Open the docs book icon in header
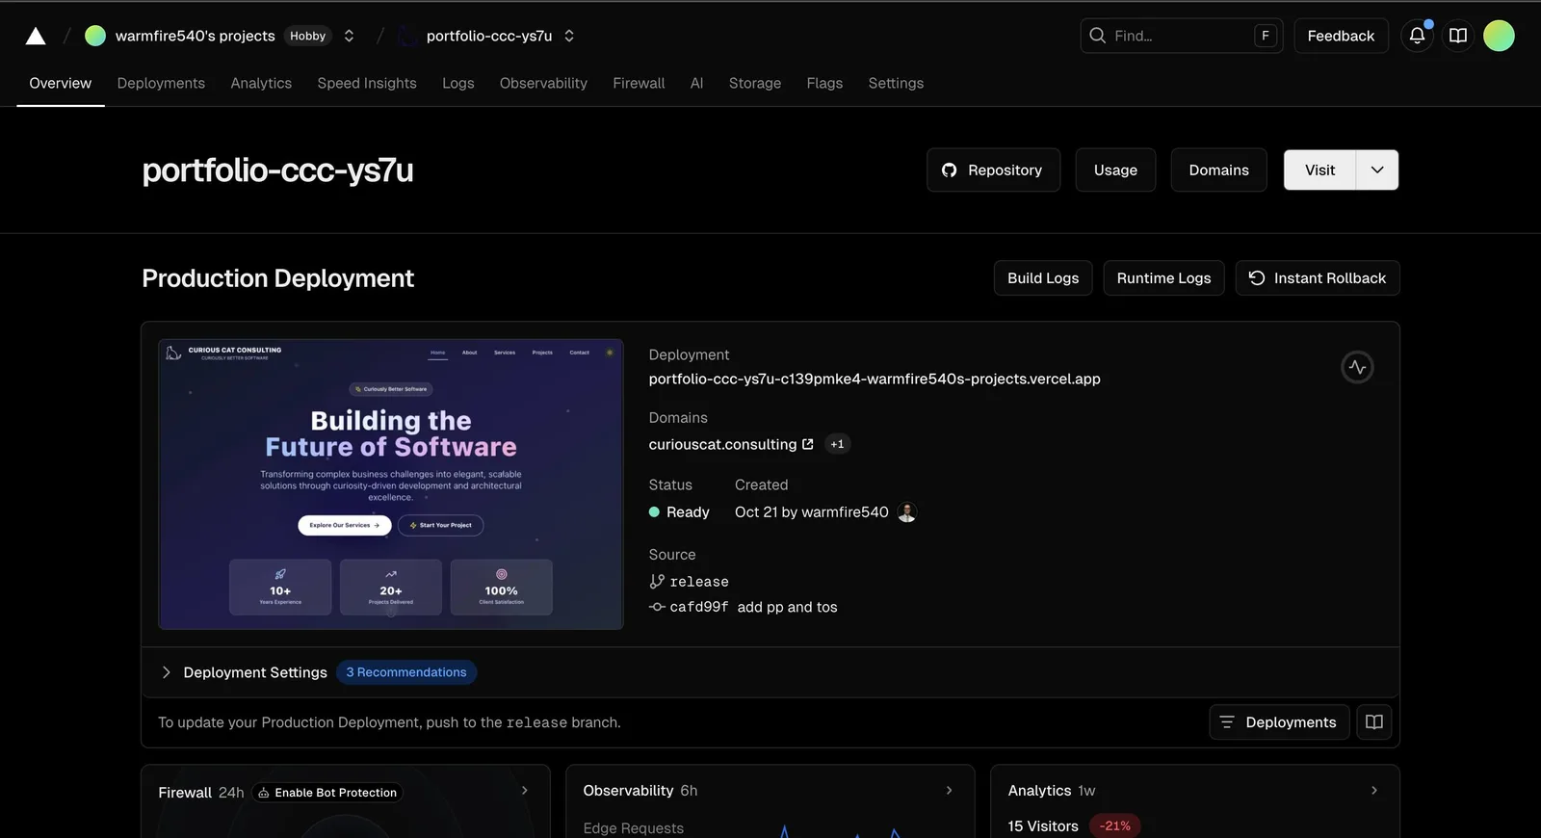The image size is (1541, 838). [x=1458, y=36]
